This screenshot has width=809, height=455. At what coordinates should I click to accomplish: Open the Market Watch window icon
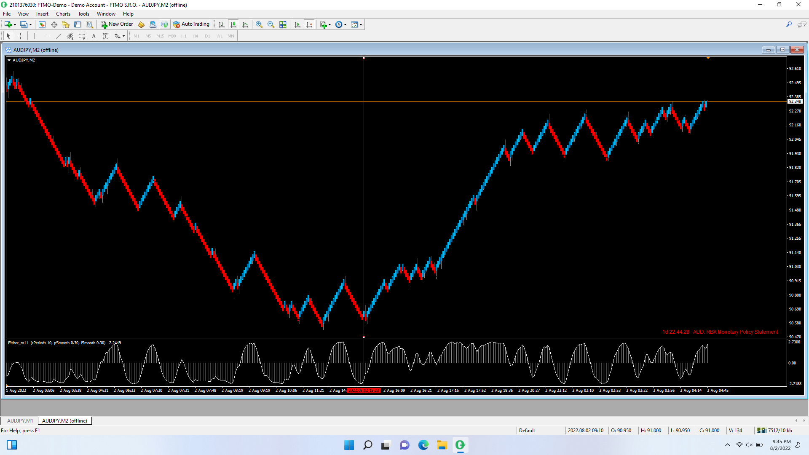pos(42,24)
